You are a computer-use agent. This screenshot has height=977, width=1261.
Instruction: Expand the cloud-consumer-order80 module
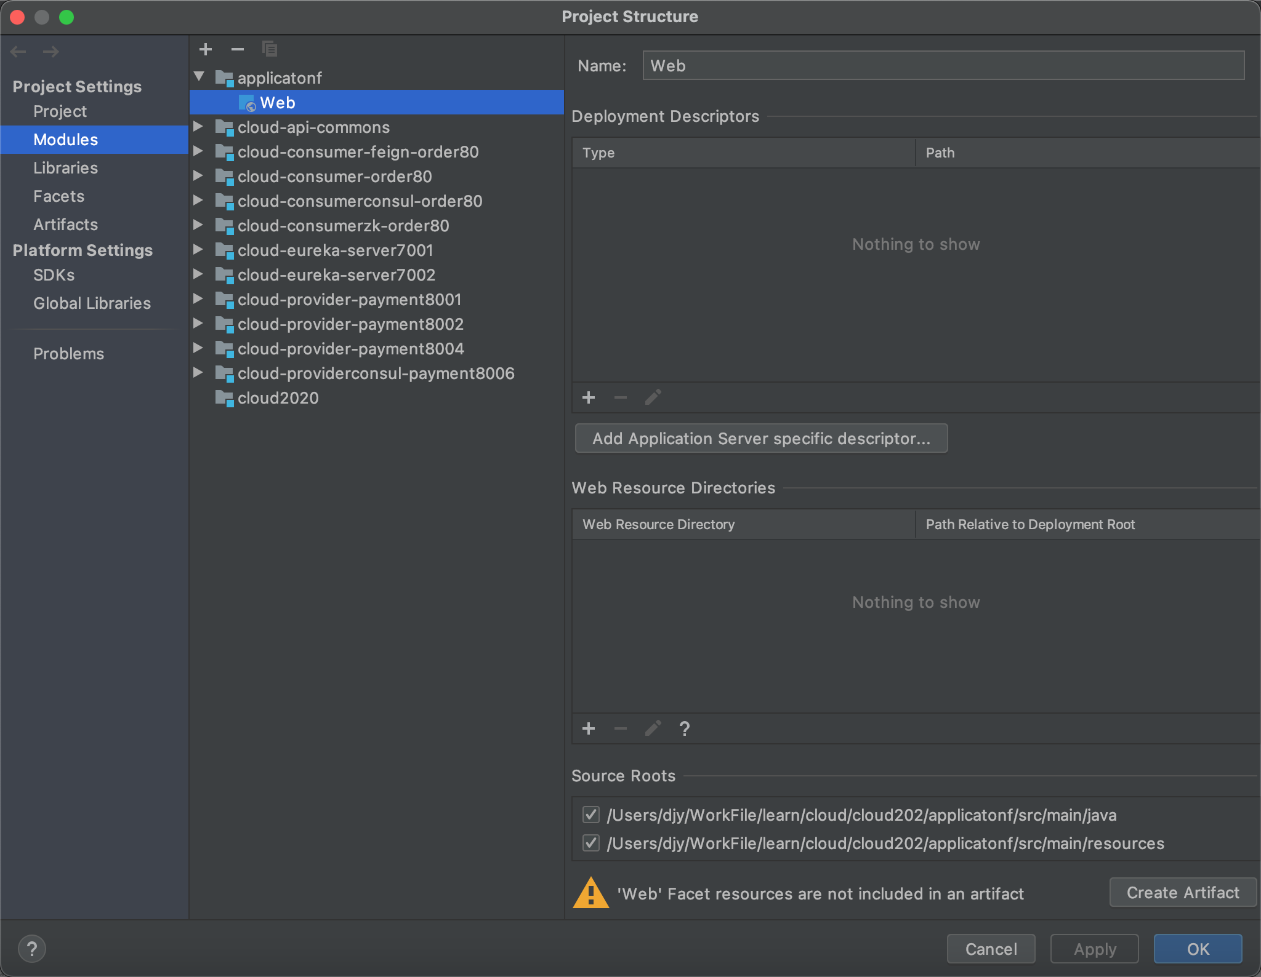(198, 175)
